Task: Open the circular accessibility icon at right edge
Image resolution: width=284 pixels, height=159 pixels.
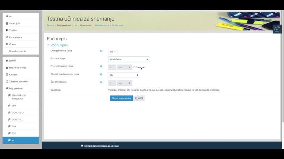Action: coord(277,29)
